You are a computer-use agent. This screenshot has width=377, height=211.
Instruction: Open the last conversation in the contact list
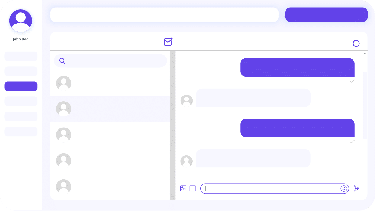pos(110,187)
